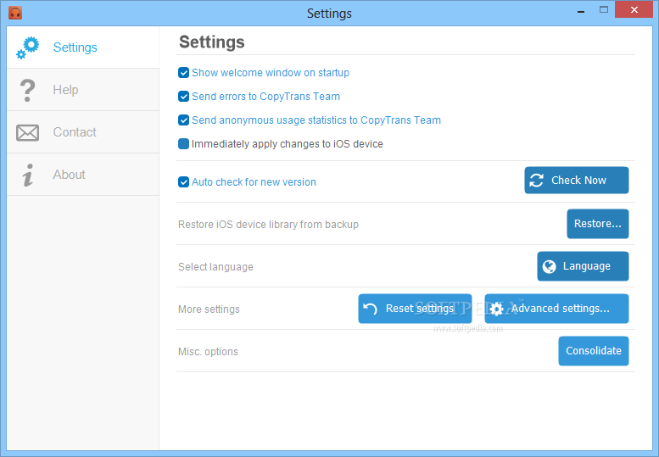Click the Restore... button

598,224
